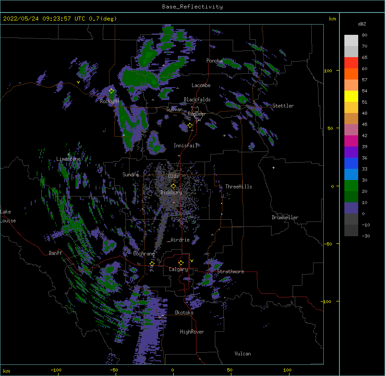Click the yellow diamond marker west of Calgary
This screenshot has height=376, width=385.
pos(152,264)
